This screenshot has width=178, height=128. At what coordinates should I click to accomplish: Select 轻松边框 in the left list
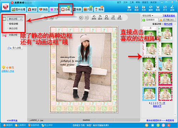[x=14, y=24]
